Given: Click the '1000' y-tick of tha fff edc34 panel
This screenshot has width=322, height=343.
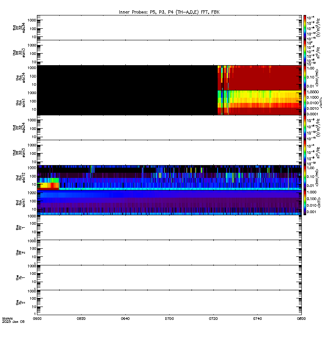Looking at the screenshot, I should [x=32, y=20].
